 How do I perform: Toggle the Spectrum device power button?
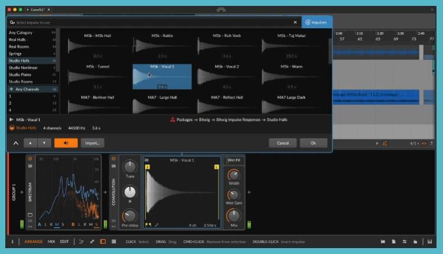tap(30, 159)
